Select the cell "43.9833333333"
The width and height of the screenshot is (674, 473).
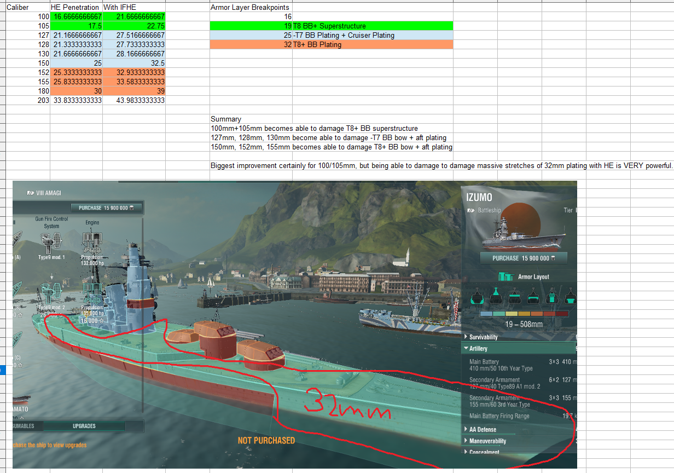pos(134,101)
